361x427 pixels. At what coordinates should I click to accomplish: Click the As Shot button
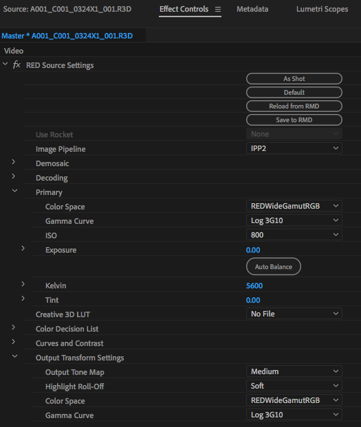(x=294, y=79)
